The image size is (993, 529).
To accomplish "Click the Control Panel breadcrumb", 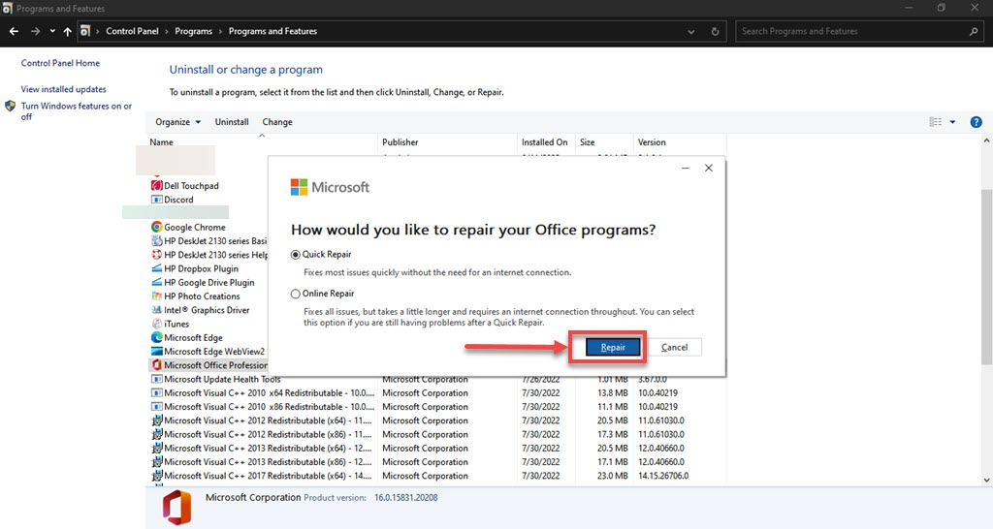I will tap(132, 31).
